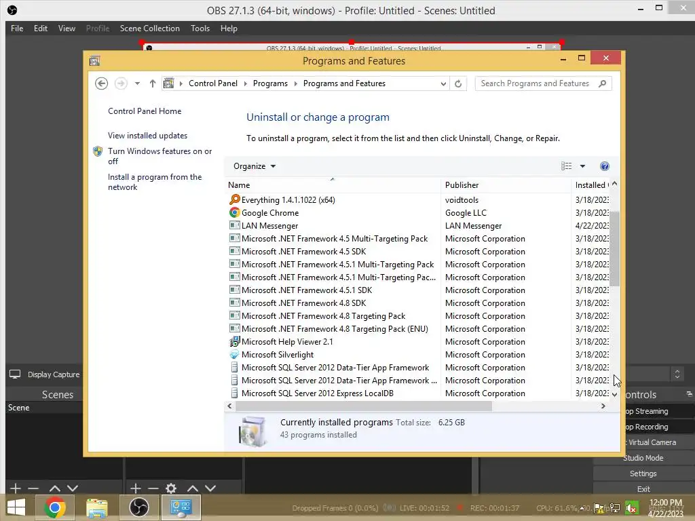Click in Search Programs and Features field
Image resolution: width=695 pixels, height=521 pixels.
click(535, 83)
